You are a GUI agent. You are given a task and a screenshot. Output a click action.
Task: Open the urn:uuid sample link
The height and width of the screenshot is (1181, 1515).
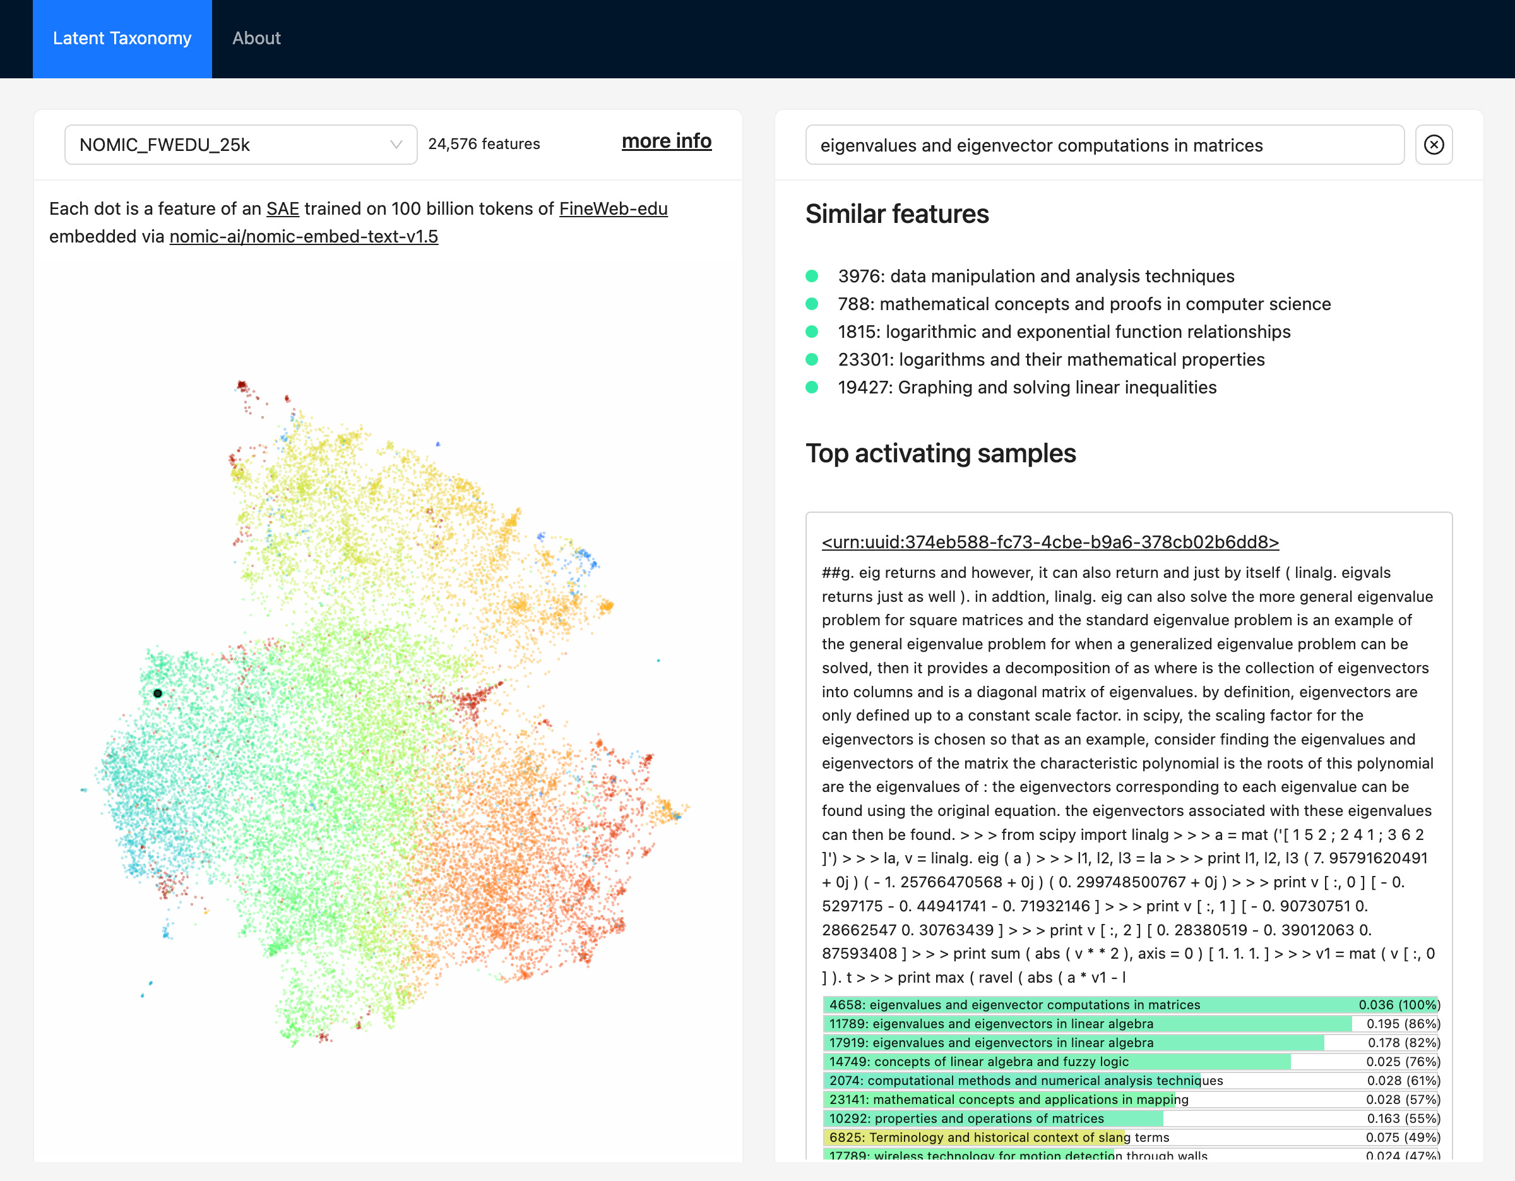pos(1050,542)
